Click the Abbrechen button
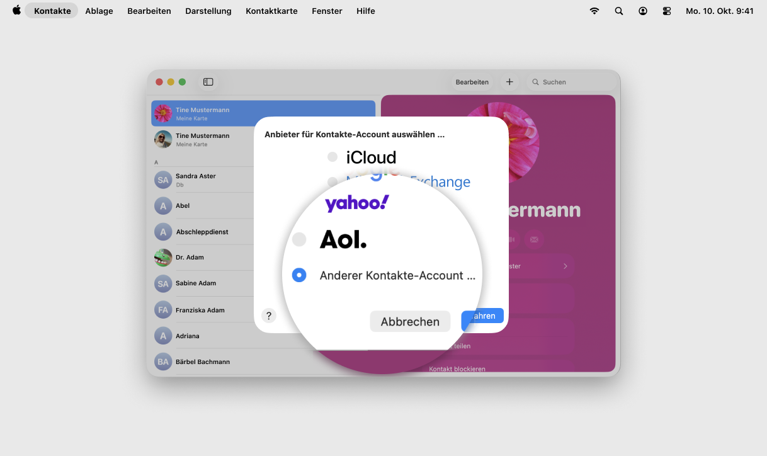 pyautogui.click(x=410, y=321)
